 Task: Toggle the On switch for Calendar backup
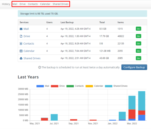(x=139, y=51)
